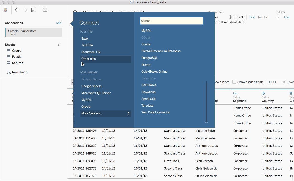Click the dimmed OData connector

pos(146,38)
